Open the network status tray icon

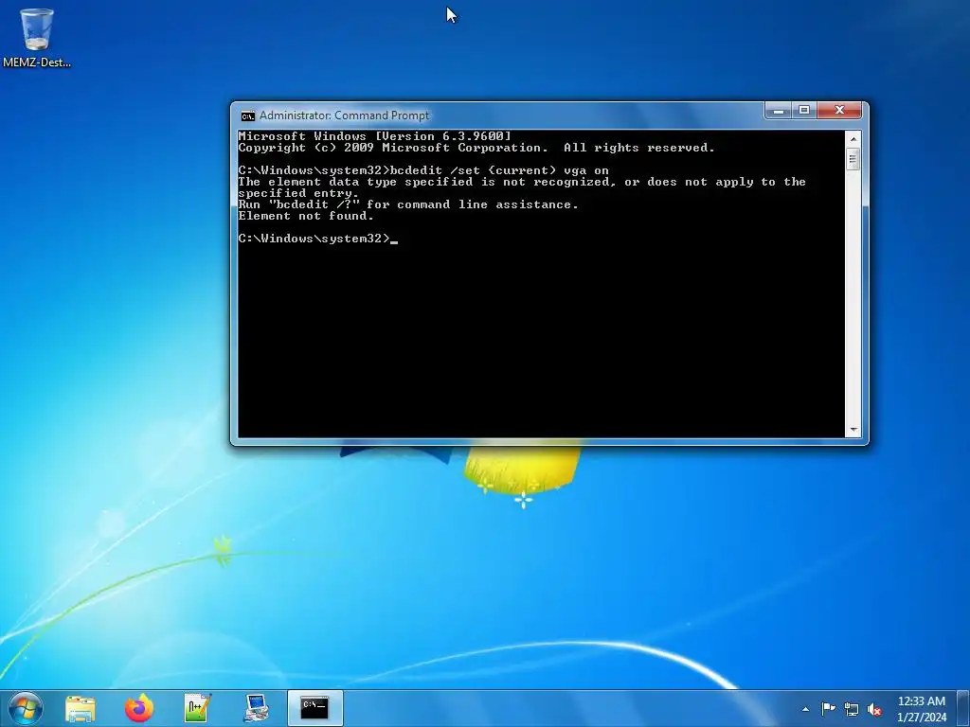[852, 709]
